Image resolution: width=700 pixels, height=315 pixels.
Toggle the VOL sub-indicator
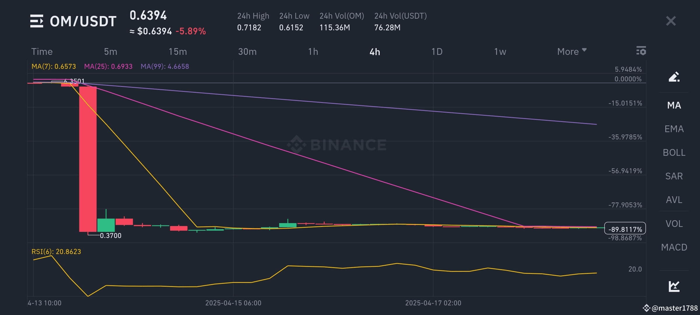674,224
